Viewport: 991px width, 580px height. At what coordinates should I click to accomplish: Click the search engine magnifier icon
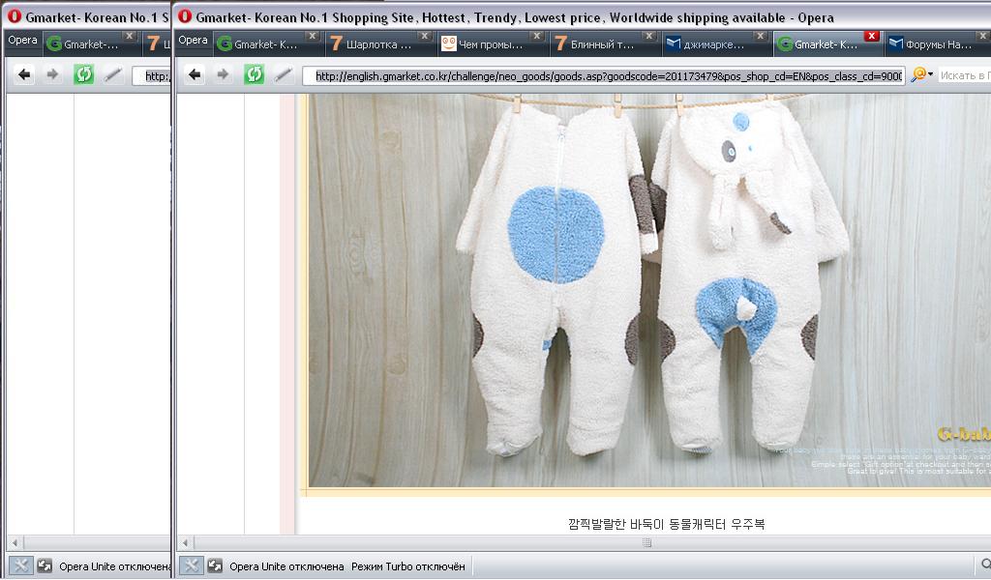click(918, 75)
